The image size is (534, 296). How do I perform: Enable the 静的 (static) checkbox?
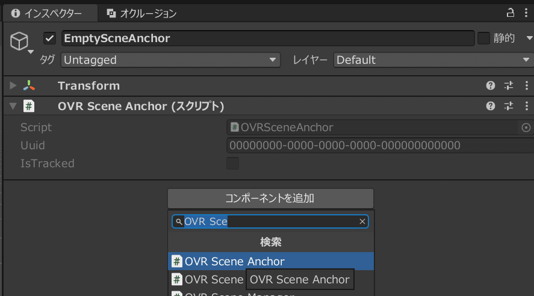pyautogui.click(x=483, y=39)
